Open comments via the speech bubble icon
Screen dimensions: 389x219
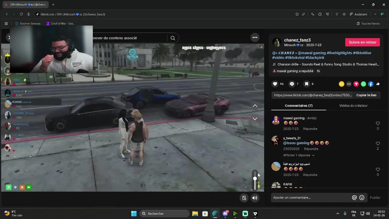(292, 84)
